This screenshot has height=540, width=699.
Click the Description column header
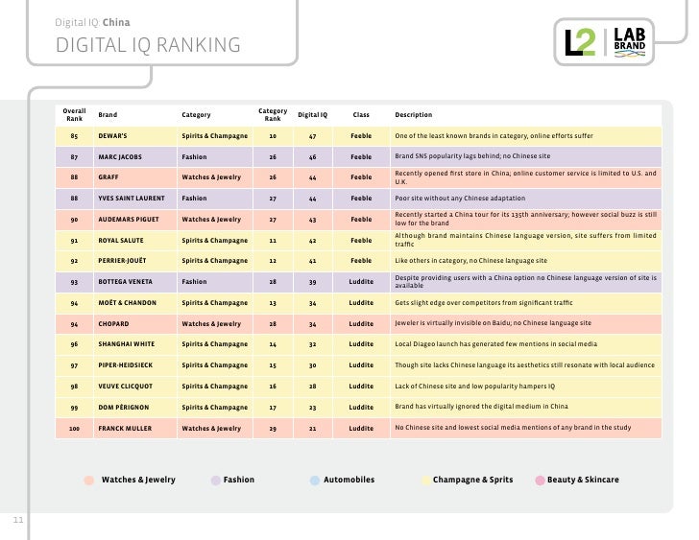[x=413, y=115]
